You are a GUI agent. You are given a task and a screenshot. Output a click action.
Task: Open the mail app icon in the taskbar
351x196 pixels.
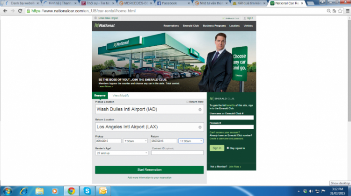coord(103,191)
